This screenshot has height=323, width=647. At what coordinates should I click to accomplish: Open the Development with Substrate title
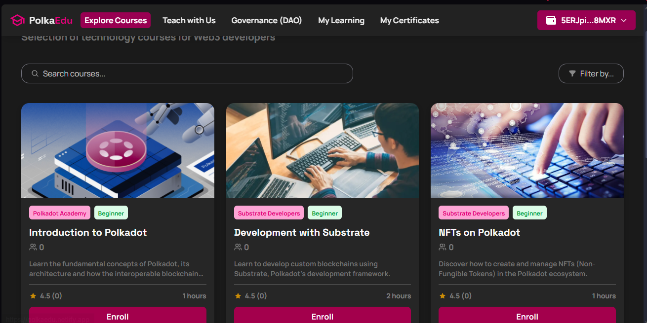[x=302, y=232]
